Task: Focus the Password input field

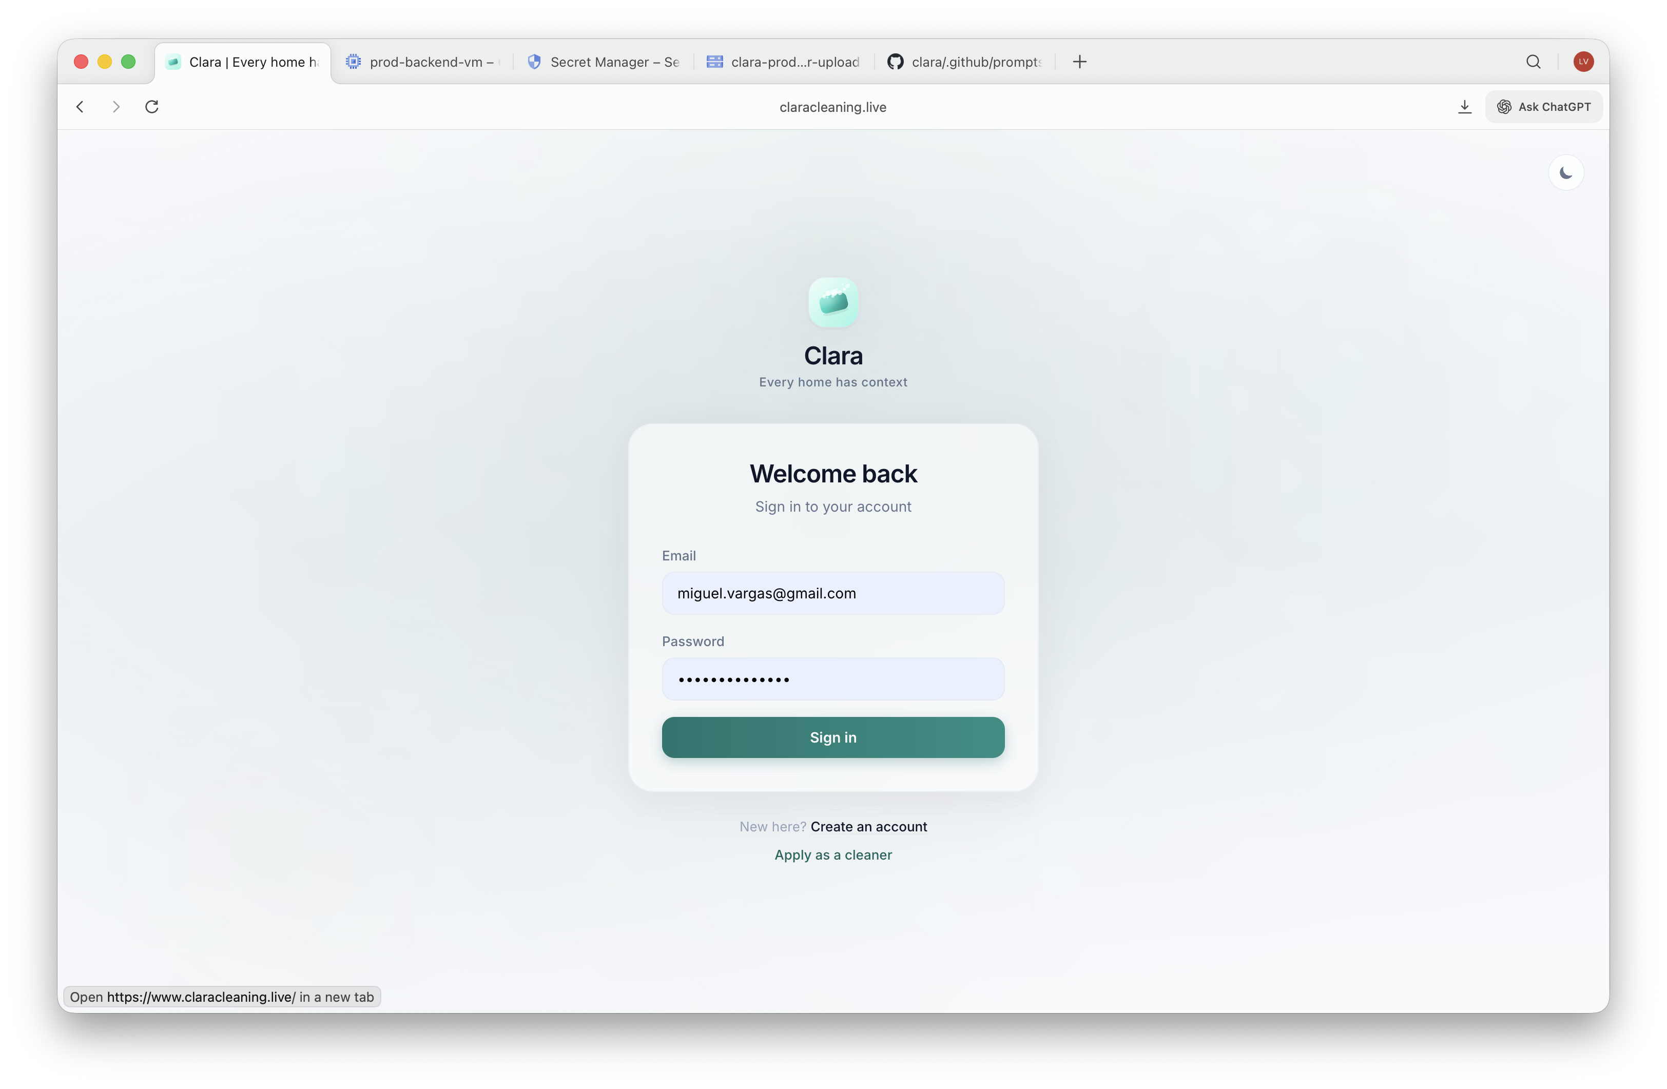Action: 833,678
